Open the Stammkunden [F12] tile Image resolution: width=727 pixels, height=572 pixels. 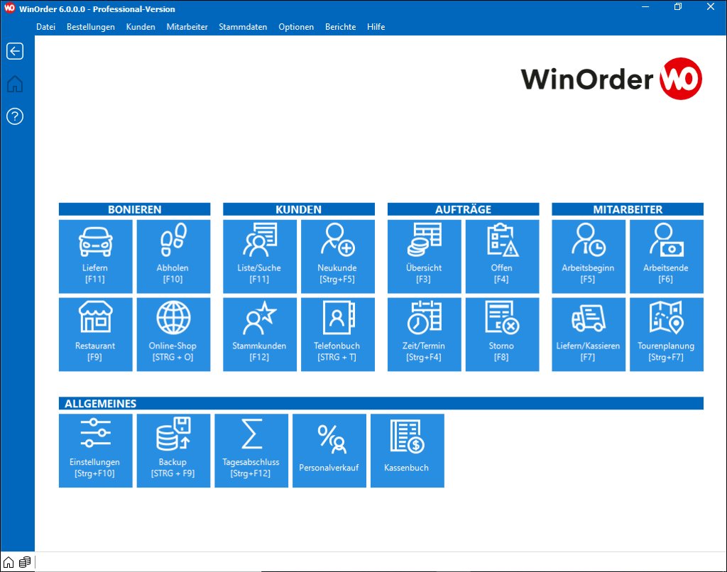click(260, 334)
